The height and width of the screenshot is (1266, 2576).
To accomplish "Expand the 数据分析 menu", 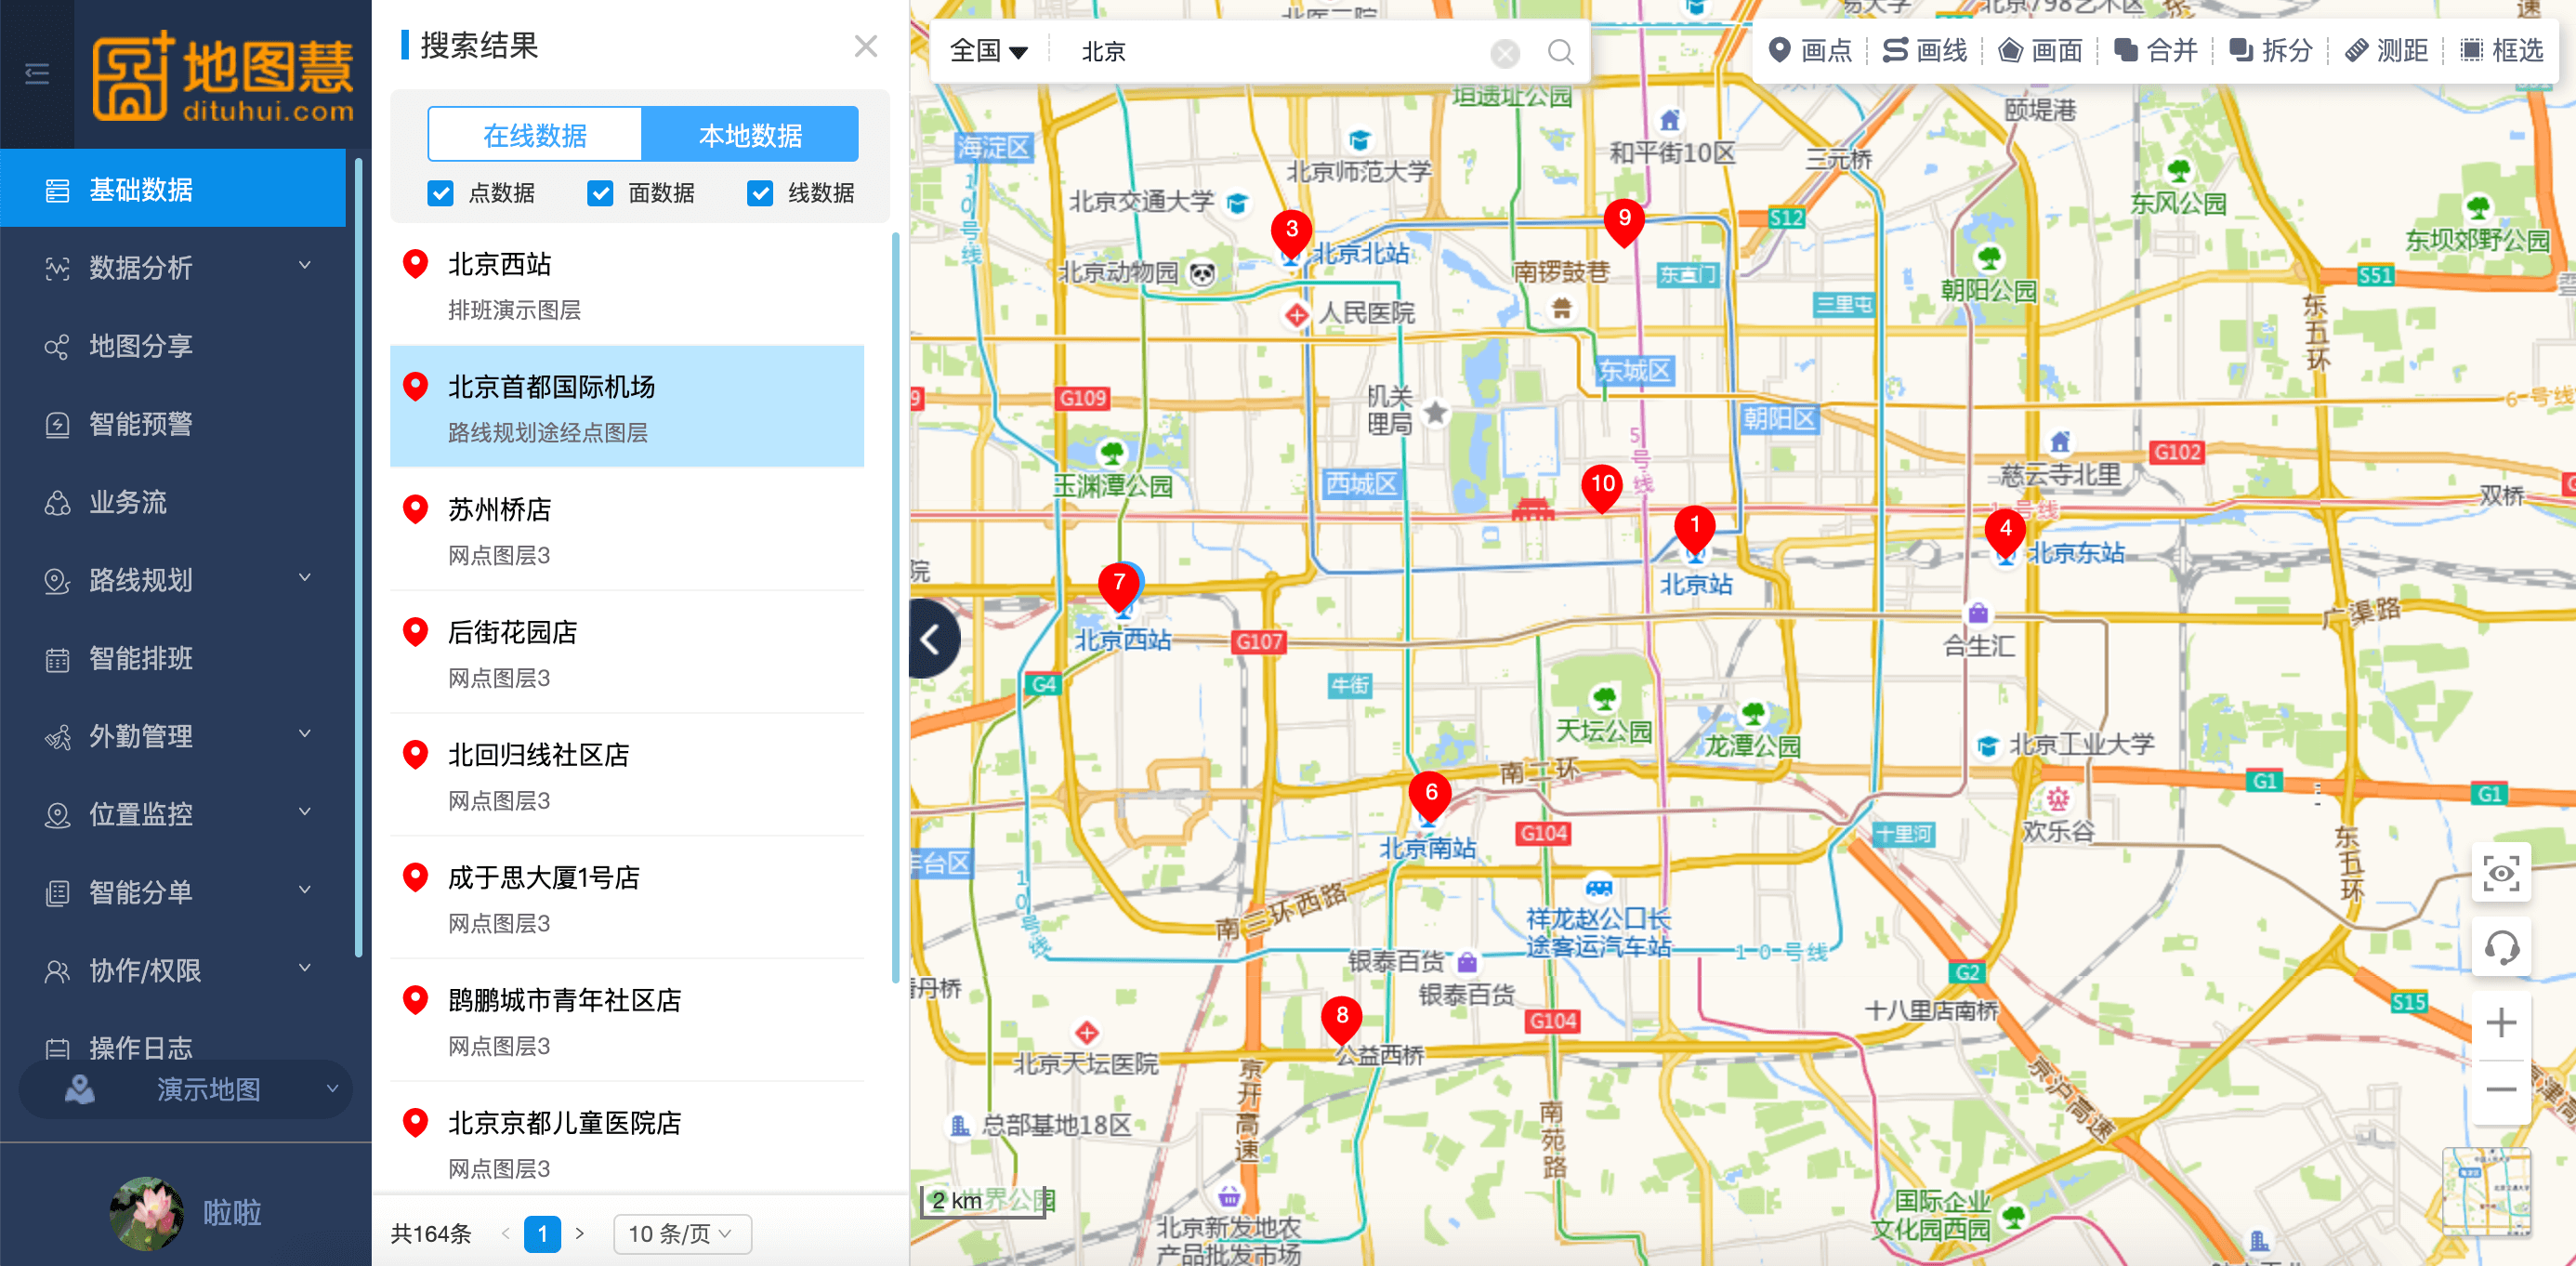I will (x=305, y=266).
